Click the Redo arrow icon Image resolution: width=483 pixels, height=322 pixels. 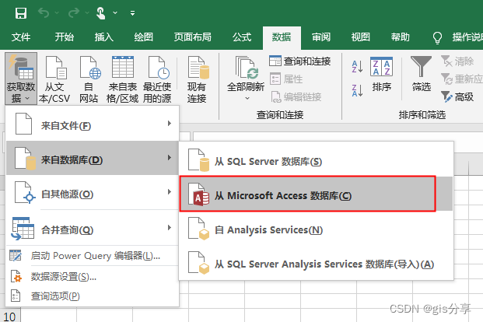tap(74, 13)
